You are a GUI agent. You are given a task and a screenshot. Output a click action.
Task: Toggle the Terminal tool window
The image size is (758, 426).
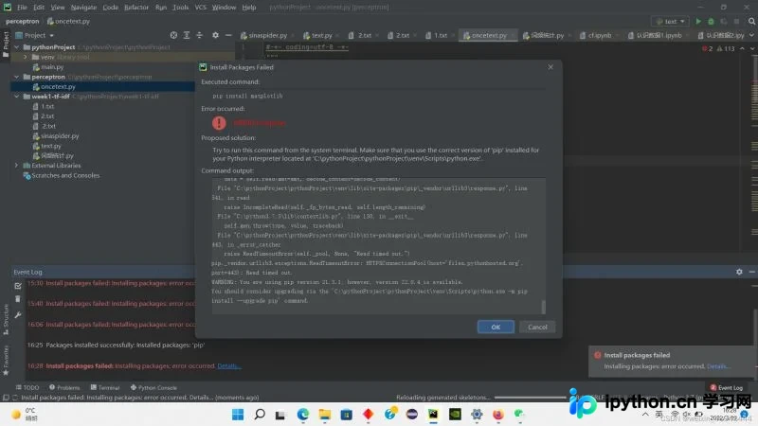tap(105, 388)
